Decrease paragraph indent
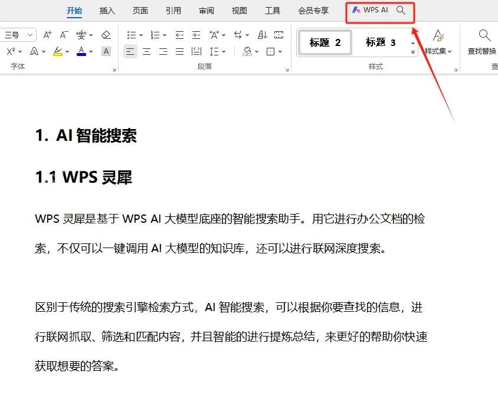The width and height of the screenshot is (498, 419). [x=179, y=35]
